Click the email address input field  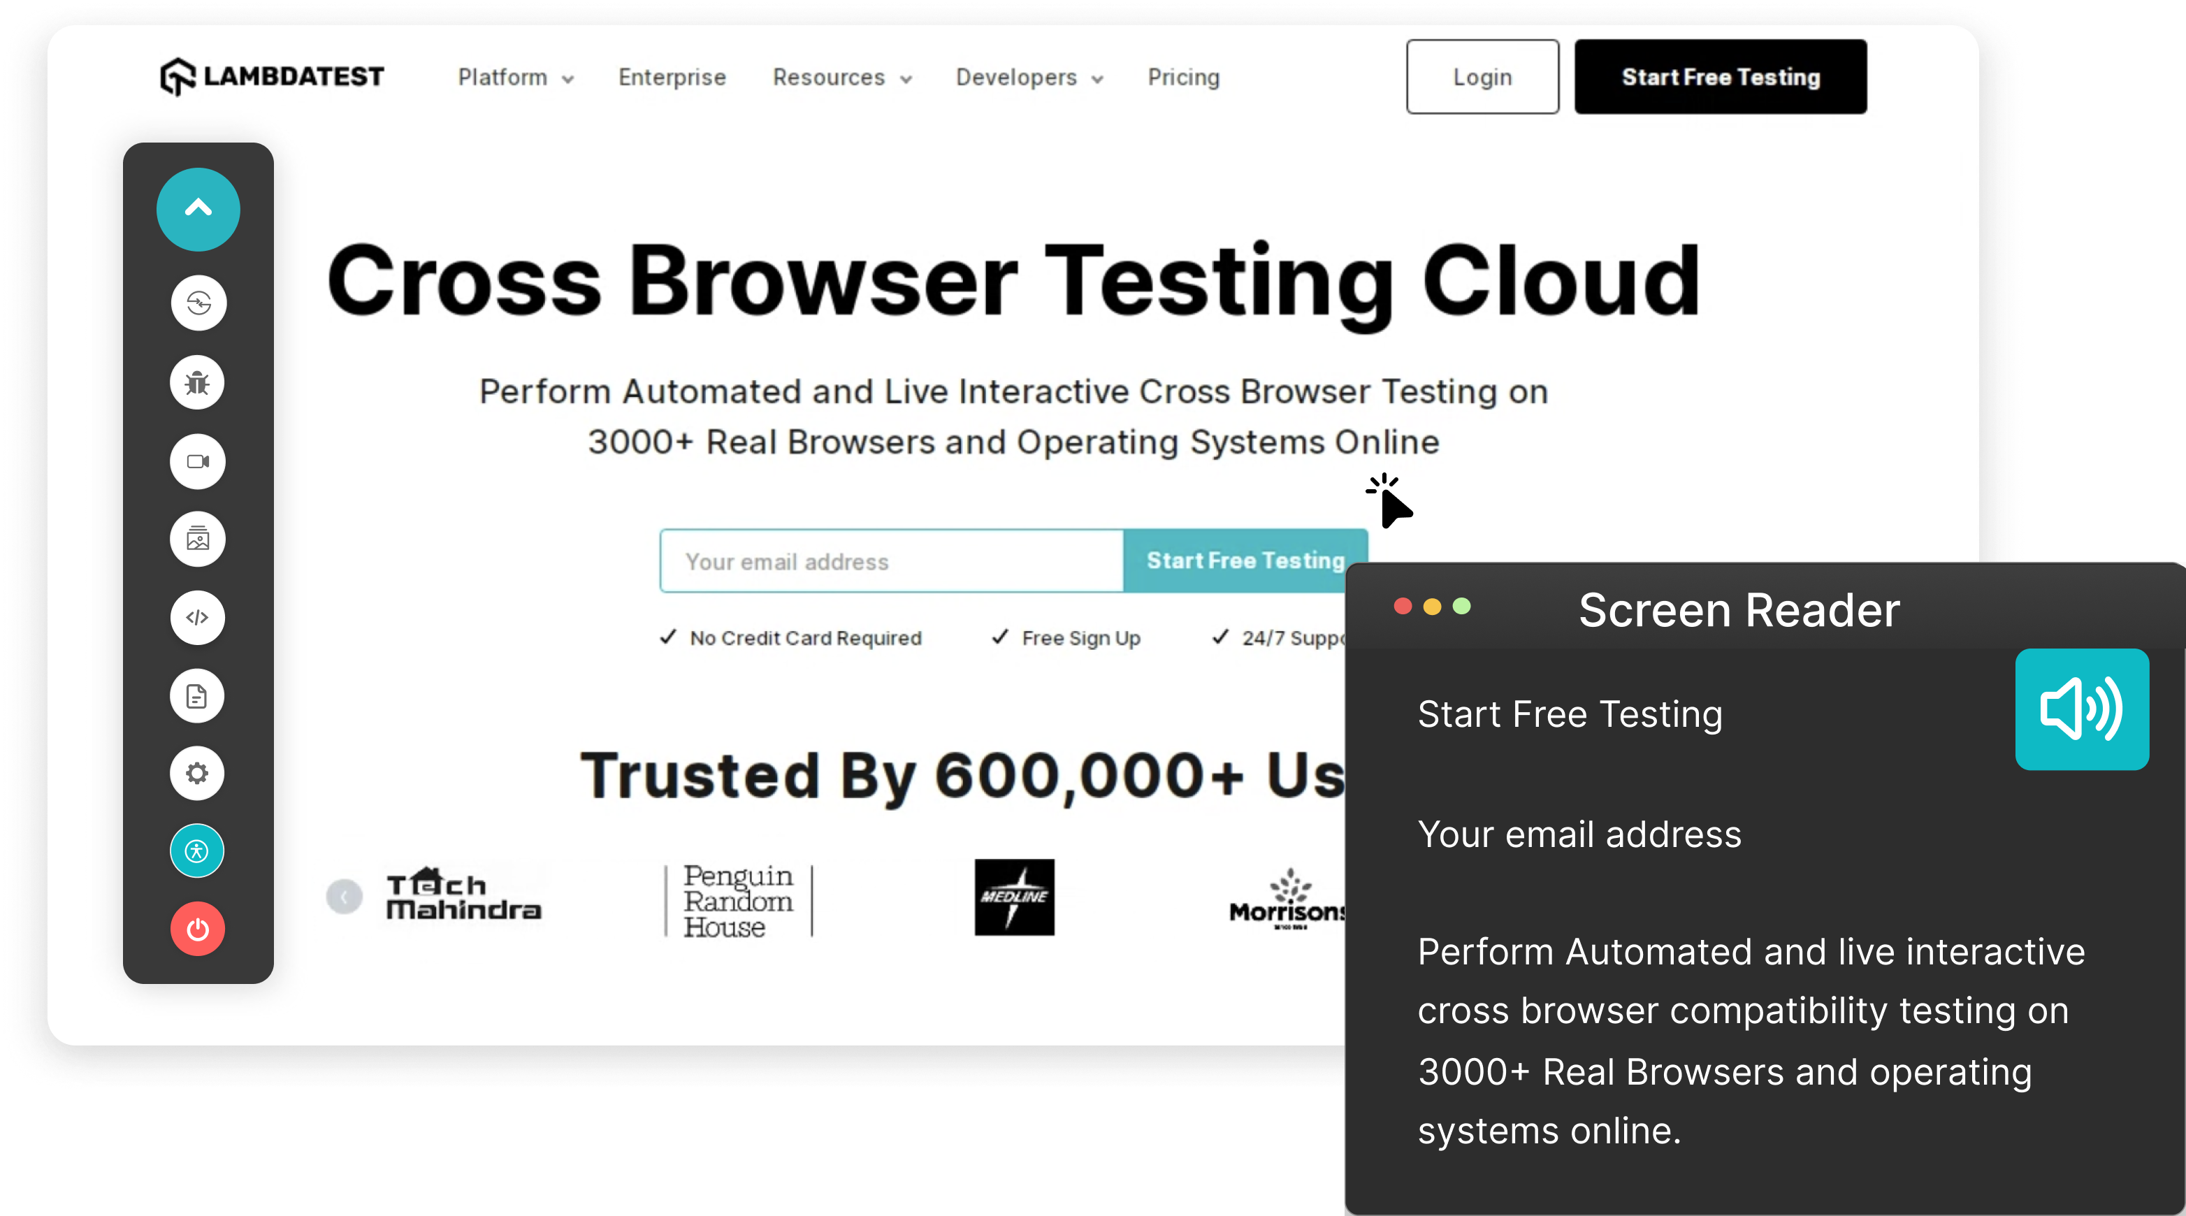(891, 561)
